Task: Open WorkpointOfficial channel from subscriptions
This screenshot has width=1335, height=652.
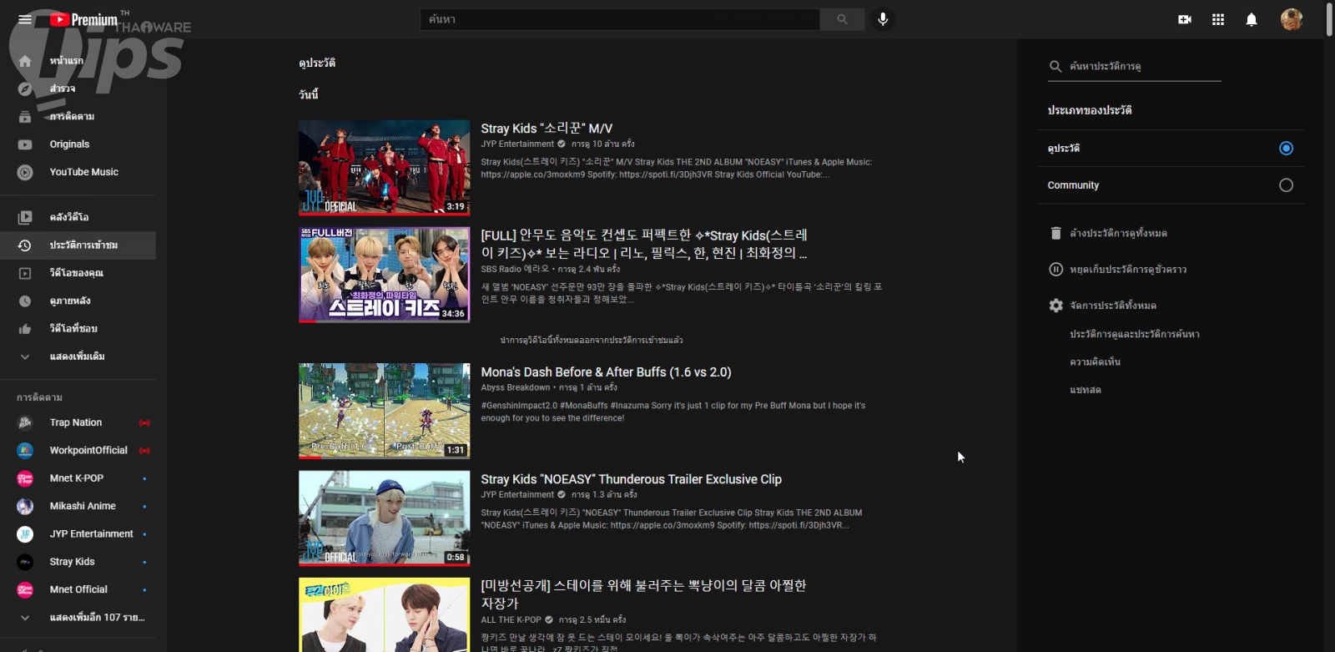Action: tap(78, 451)
